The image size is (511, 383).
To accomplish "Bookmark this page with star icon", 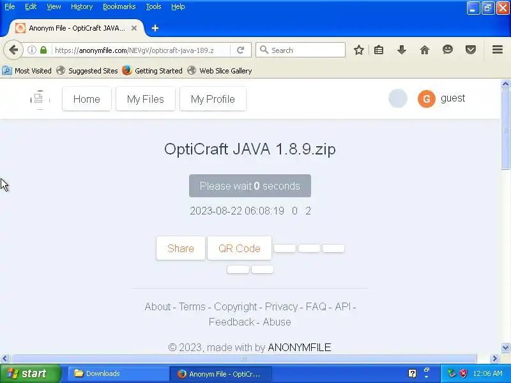I will click(x=359, y=50).
